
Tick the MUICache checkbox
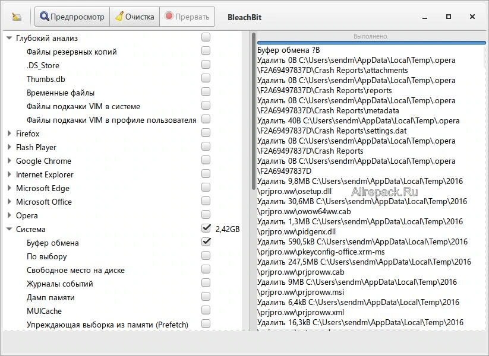pos(206,310)
